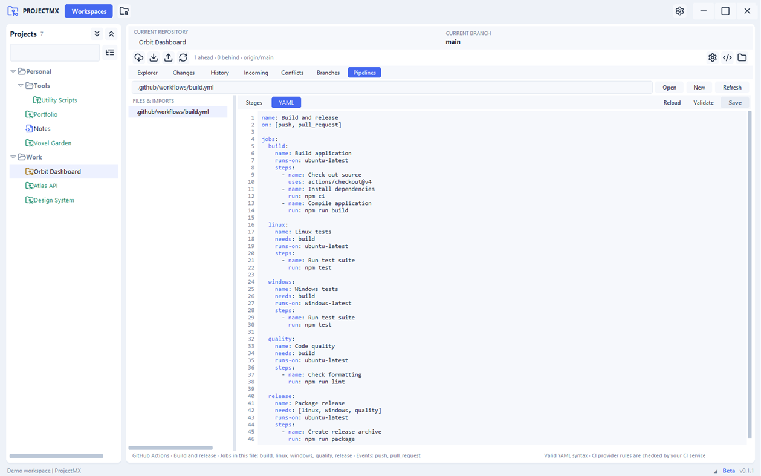Click the Atlas API repository icon
The image size is (761, 476).
(x=29, y=186)
